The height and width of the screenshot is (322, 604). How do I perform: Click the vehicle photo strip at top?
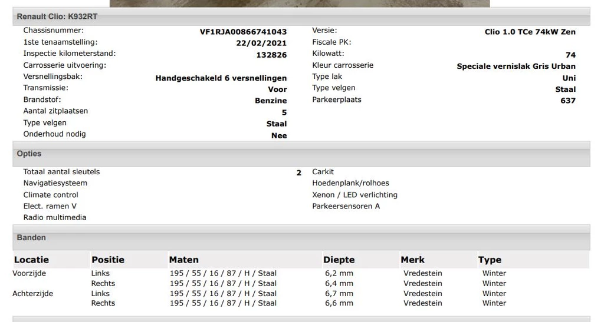[x=299, y=3]
